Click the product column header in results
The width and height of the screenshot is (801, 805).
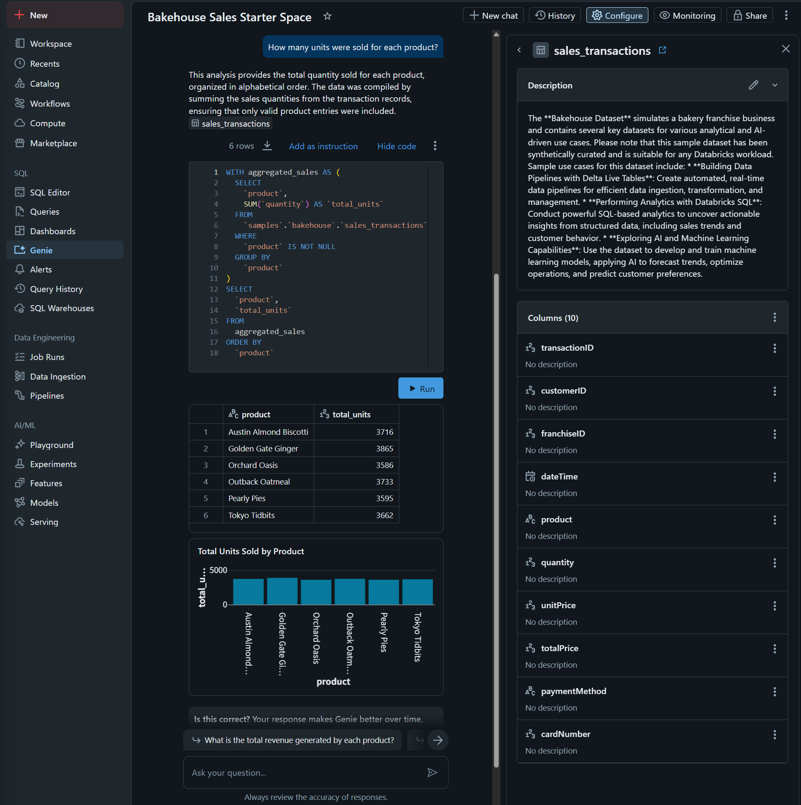click(268, 414)
